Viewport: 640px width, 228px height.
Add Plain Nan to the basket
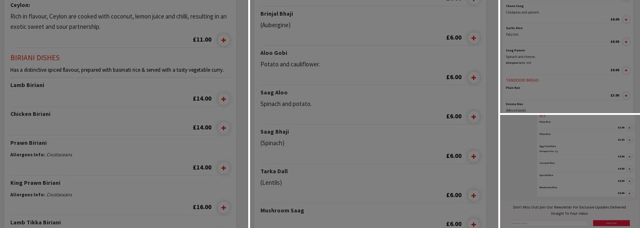pyautogui.click(x=626, y=96)
